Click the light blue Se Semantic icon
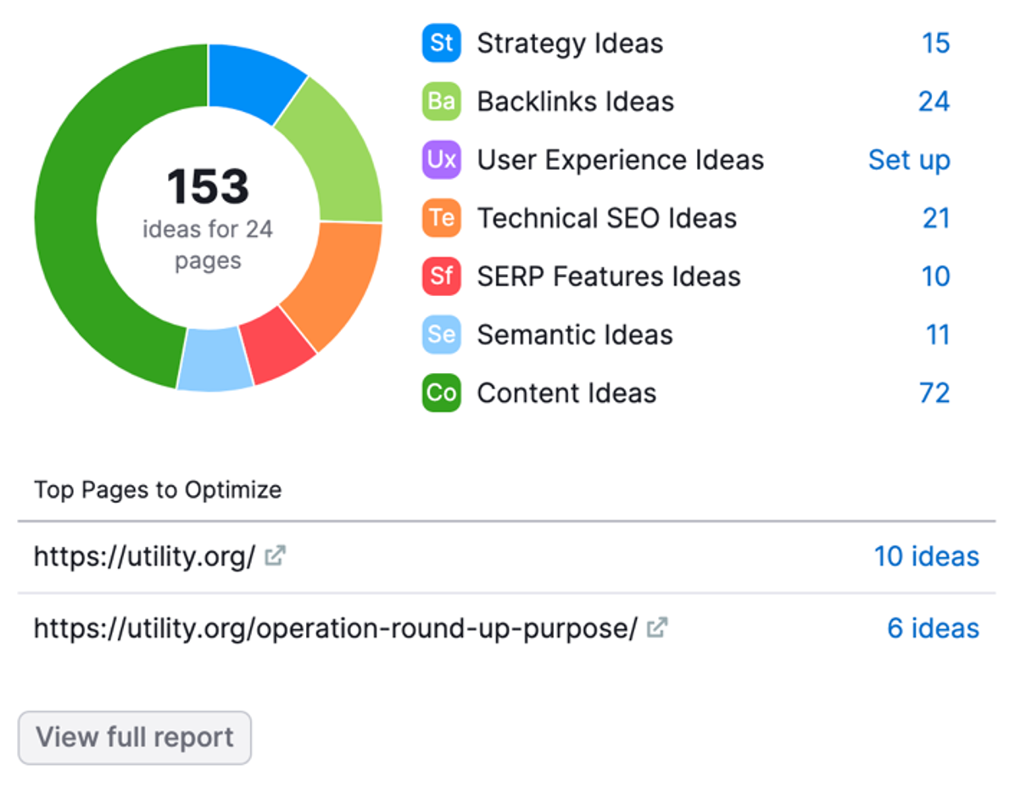This screenshot has height=798, width=1026. [441, 335]
